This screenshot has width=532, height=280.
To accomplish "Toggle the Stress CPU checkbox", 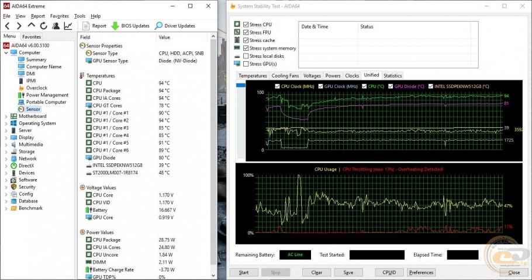I will [x=246, y=24].
